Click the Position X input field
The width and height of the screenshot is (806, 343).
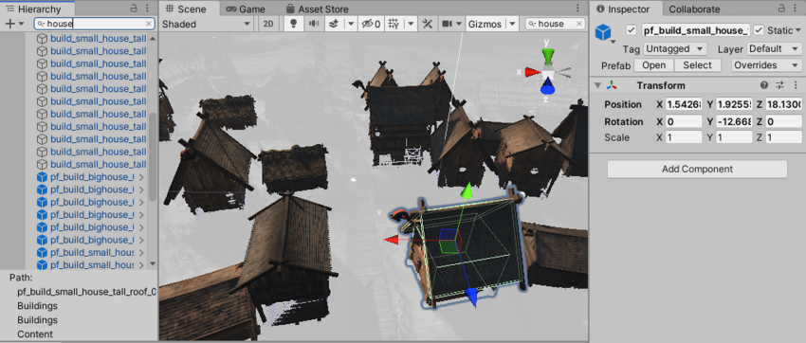[x=683, y=105]
